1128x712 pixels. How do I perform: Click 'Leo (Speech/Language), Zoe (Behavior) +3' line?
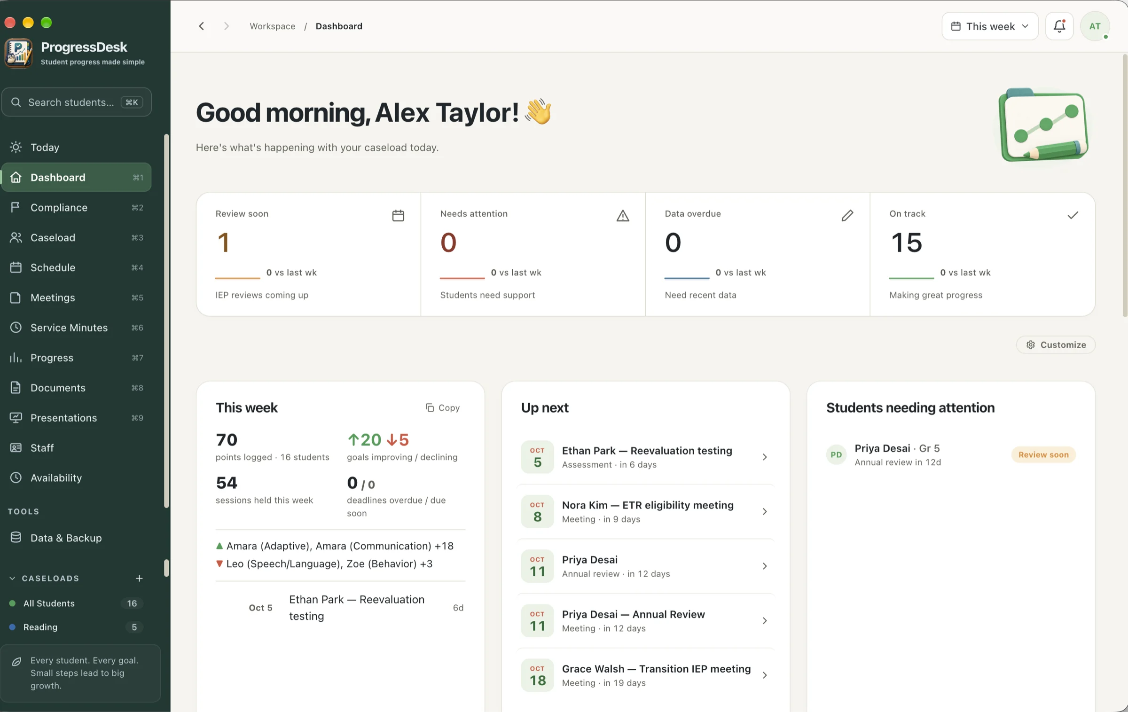pos(324,563)
